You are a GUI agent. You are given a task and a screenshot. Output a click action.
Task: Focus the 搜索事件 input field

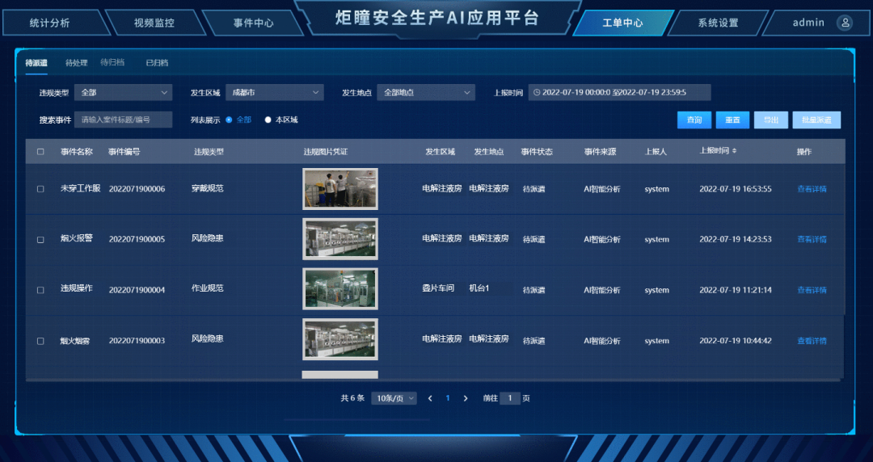click(x=124, y=120)
